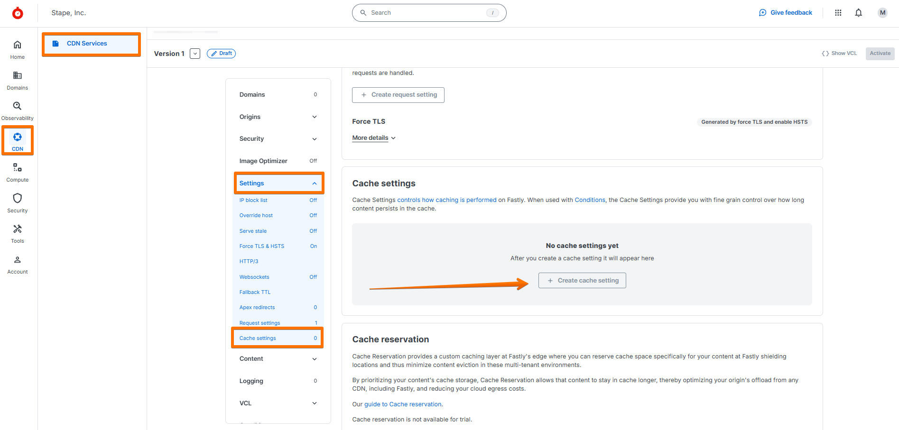Expand the Security configuration section

[x=278, y=139]
